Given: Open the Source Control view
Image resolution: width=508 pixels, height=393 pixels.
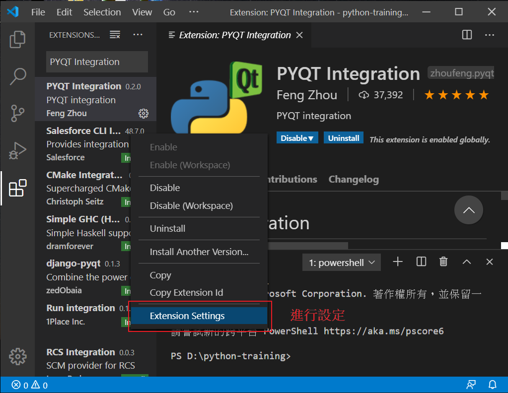Looking at the screenshot, I should pos(17,113).
